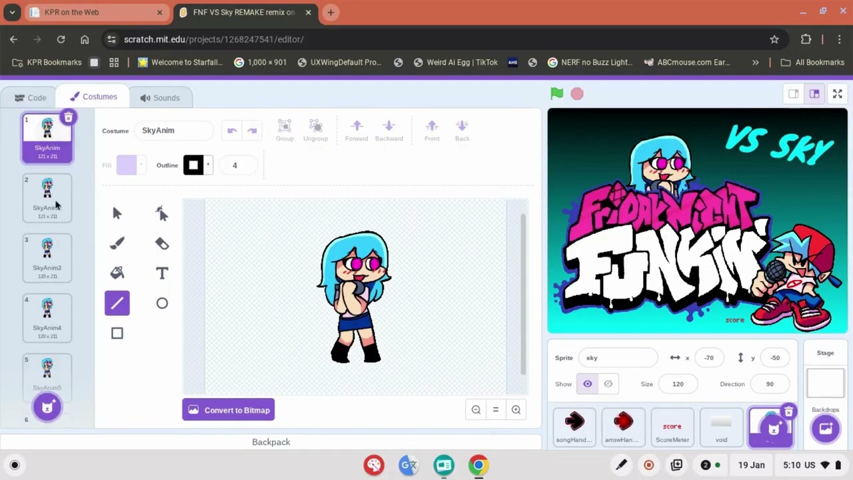Click the Fill color swatch
Screen dimensions: 853x480
click(x=127, y=165)
